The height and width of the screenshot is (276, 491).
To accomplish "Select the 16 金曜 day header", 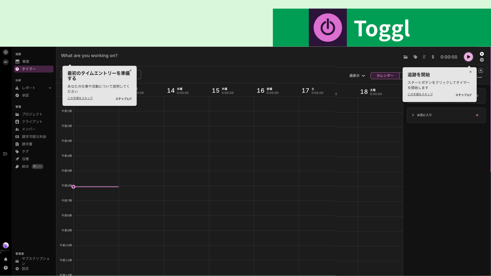I will [268, 91].
